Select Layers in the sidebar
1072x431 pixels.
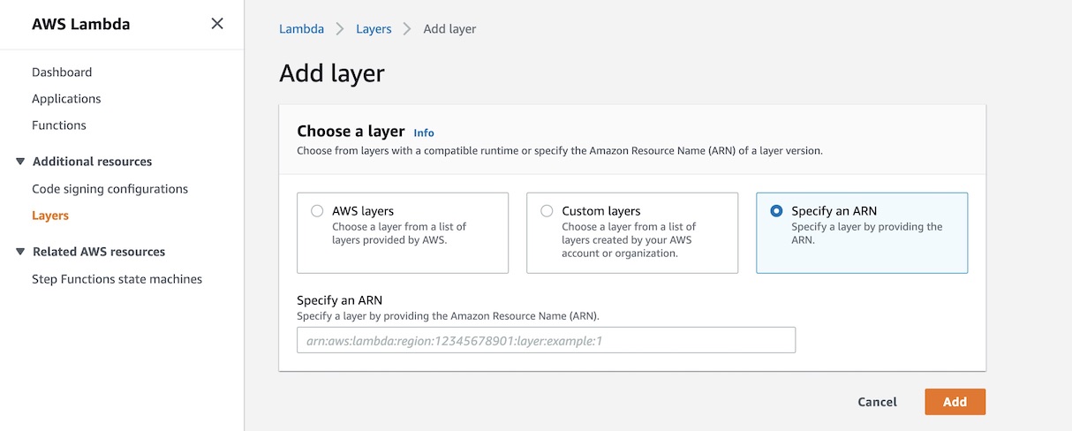pyautogui.click(x=50, y=215)
